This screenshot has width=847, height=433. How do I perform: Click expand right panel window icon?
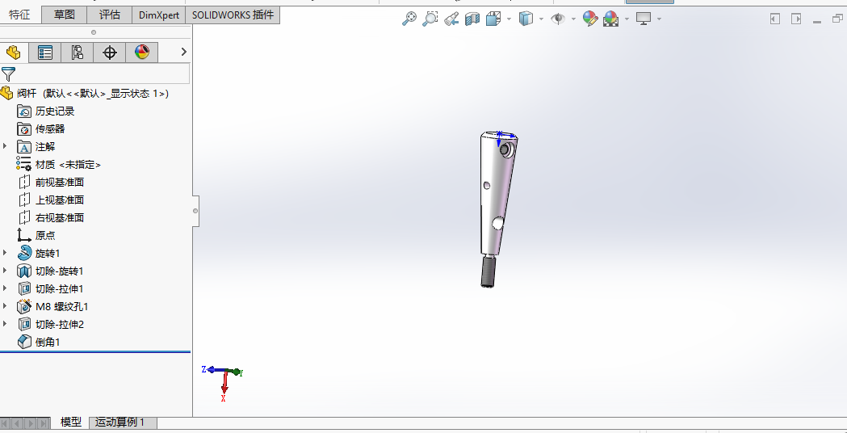(x=796, y=19)
